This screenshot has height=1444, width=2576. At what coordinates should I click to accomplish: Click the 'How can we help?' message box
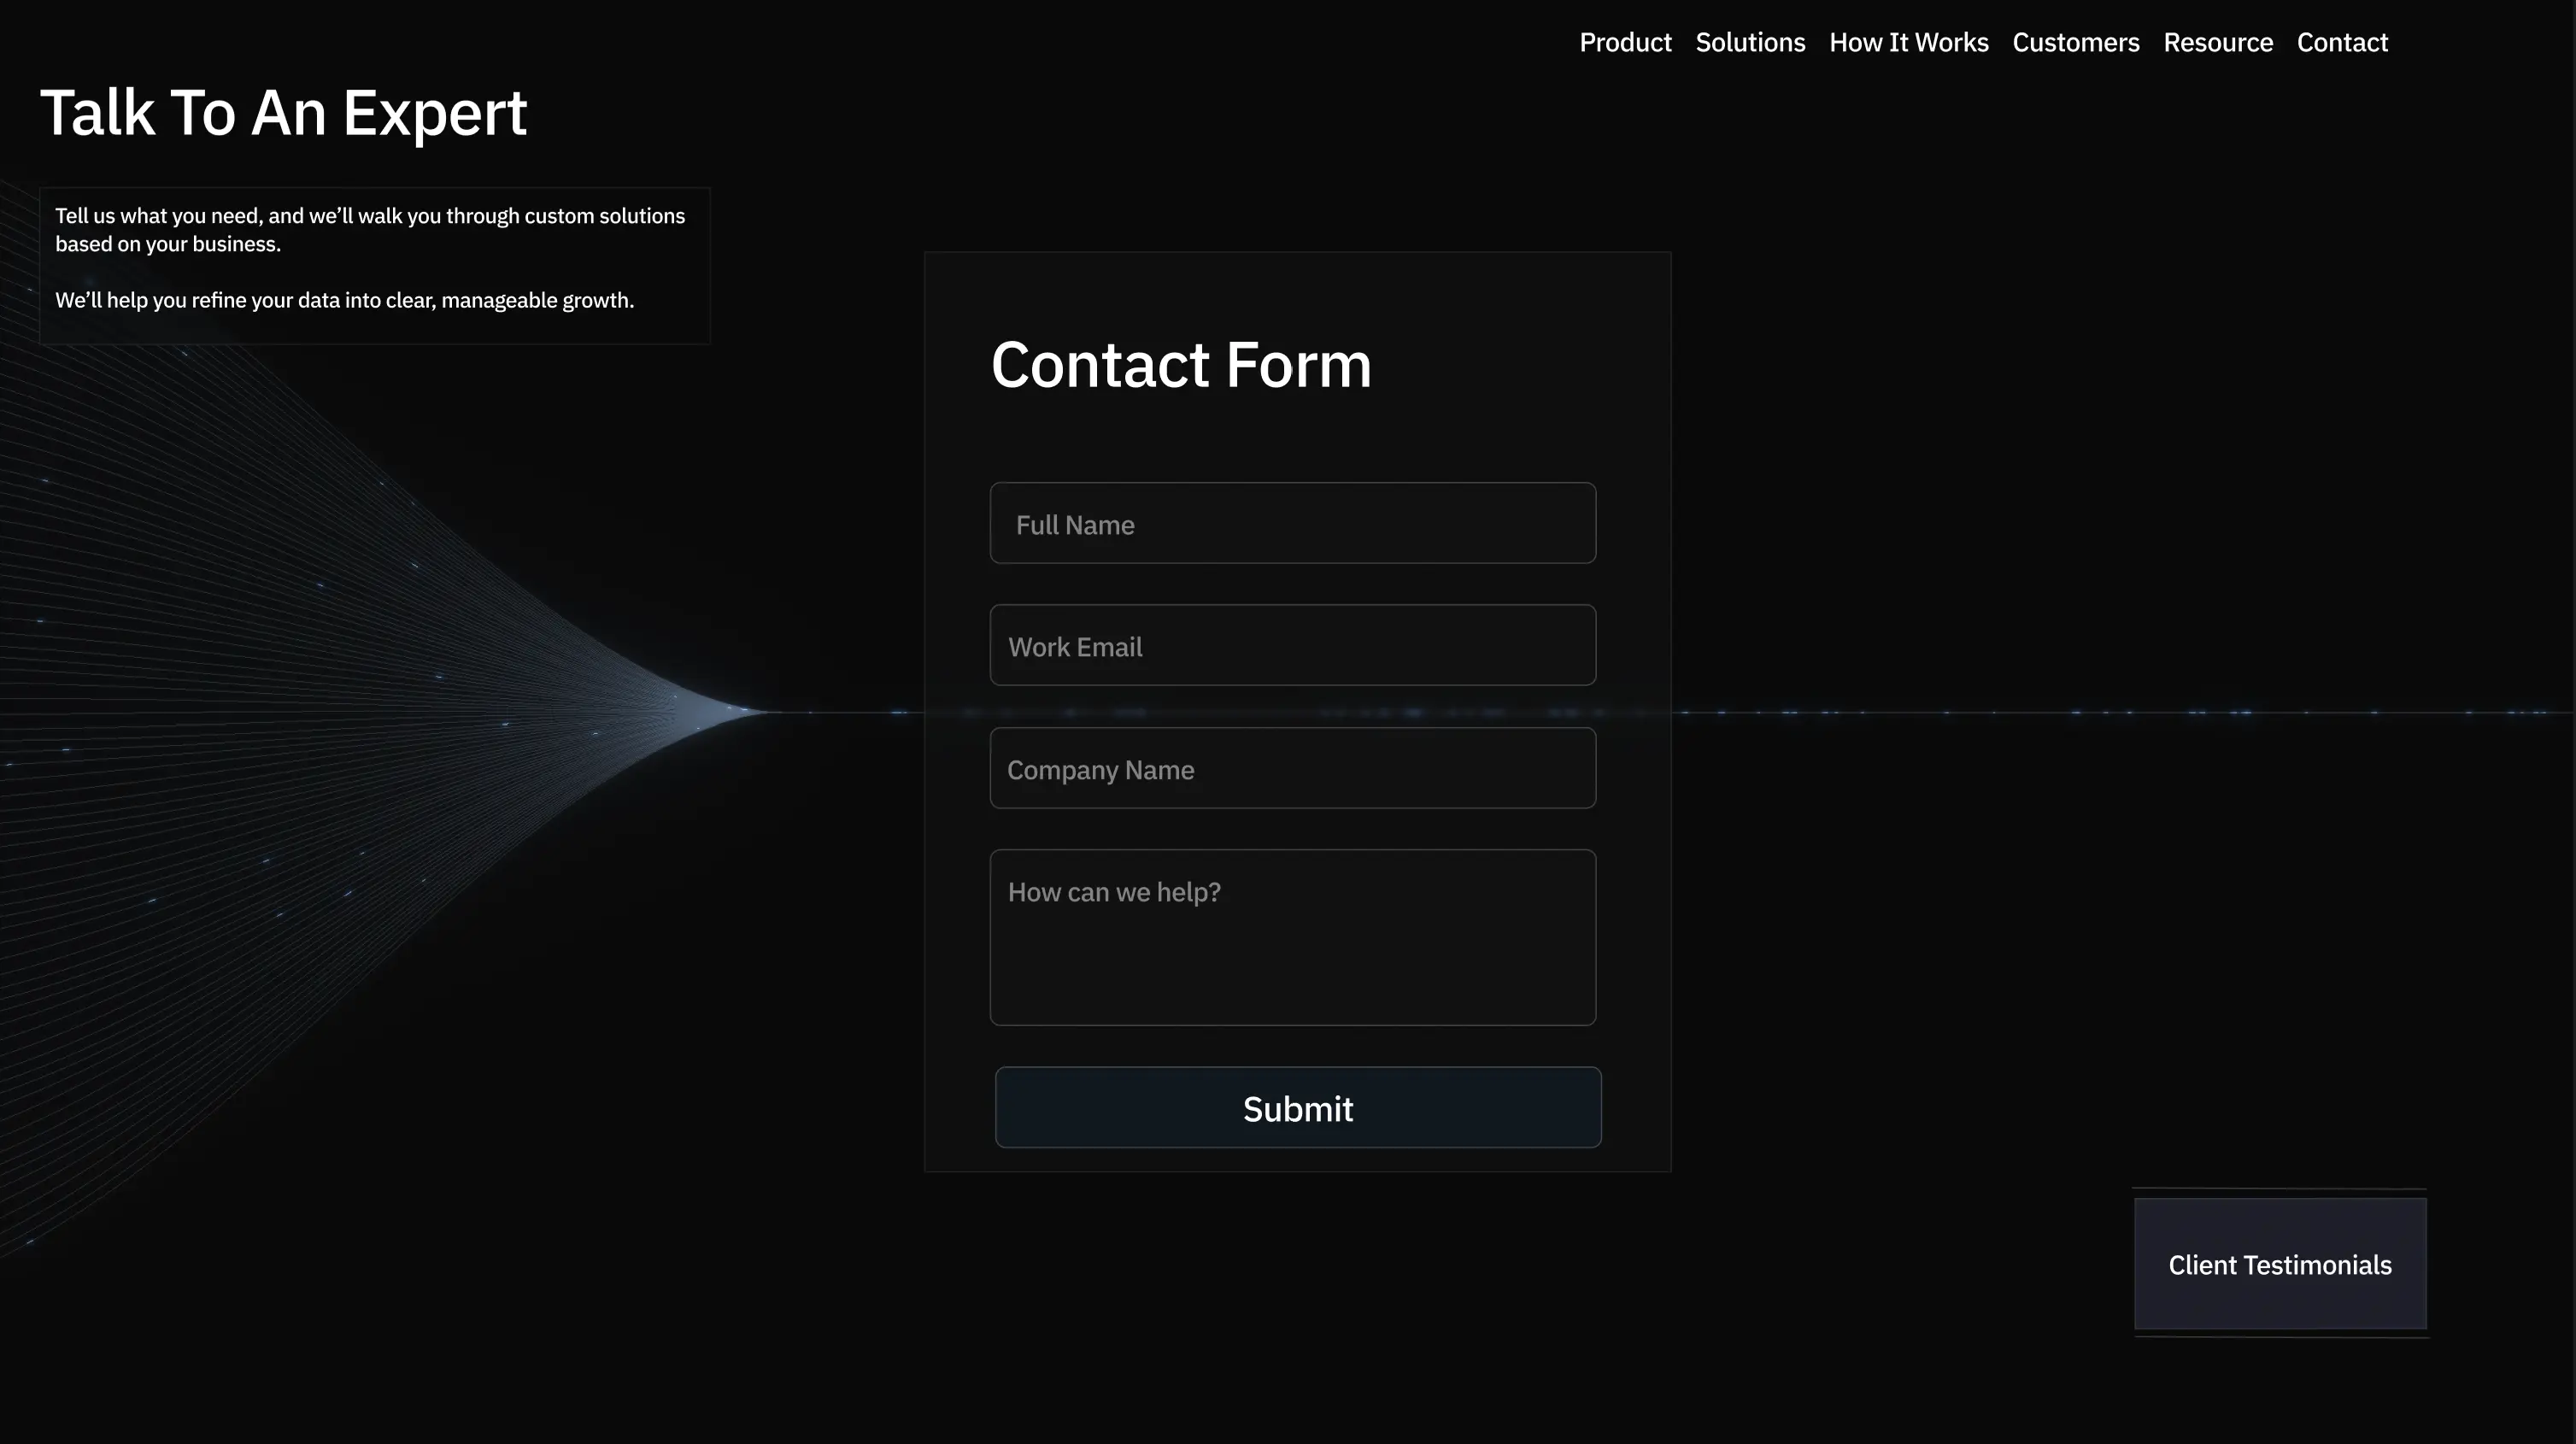coord(1292,937)
